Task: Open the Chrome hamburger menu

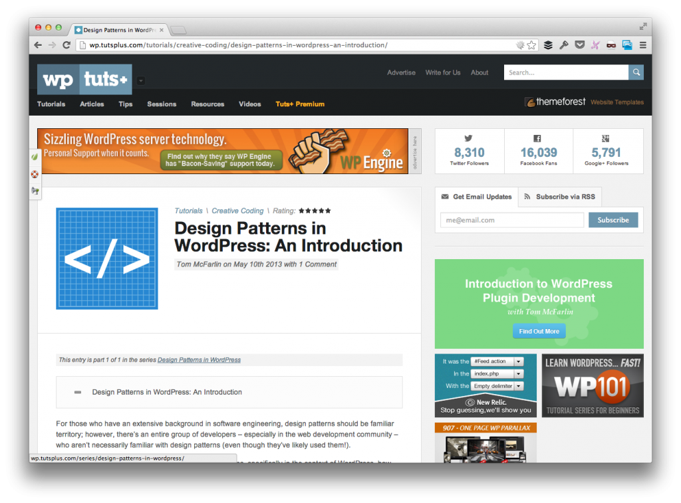Action: pos(643,45)
